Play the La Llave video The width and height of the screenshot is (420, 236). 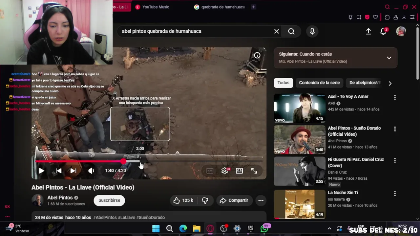(42, 171)
